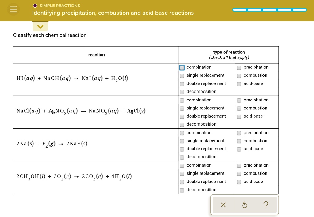Click the X icon to clear answers

coord(223,205)
